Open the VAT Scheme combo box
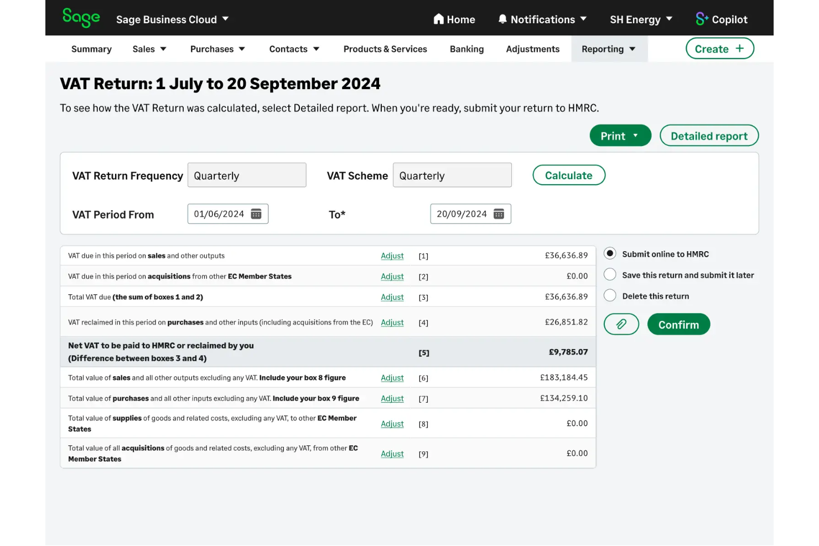Screen dimensions: 819x546 pos(452,175)
